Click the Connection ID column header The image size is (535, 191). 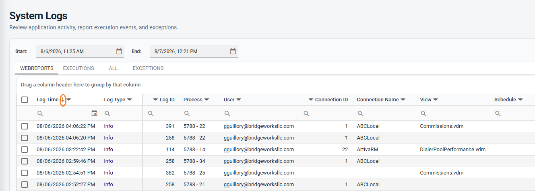[x=331, y=100]
